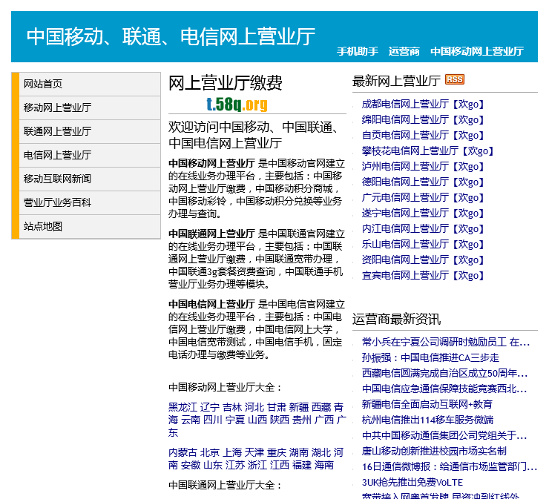Read news 常小兵在宁夏公司调研时勉励员工

[x=446, y=342]
